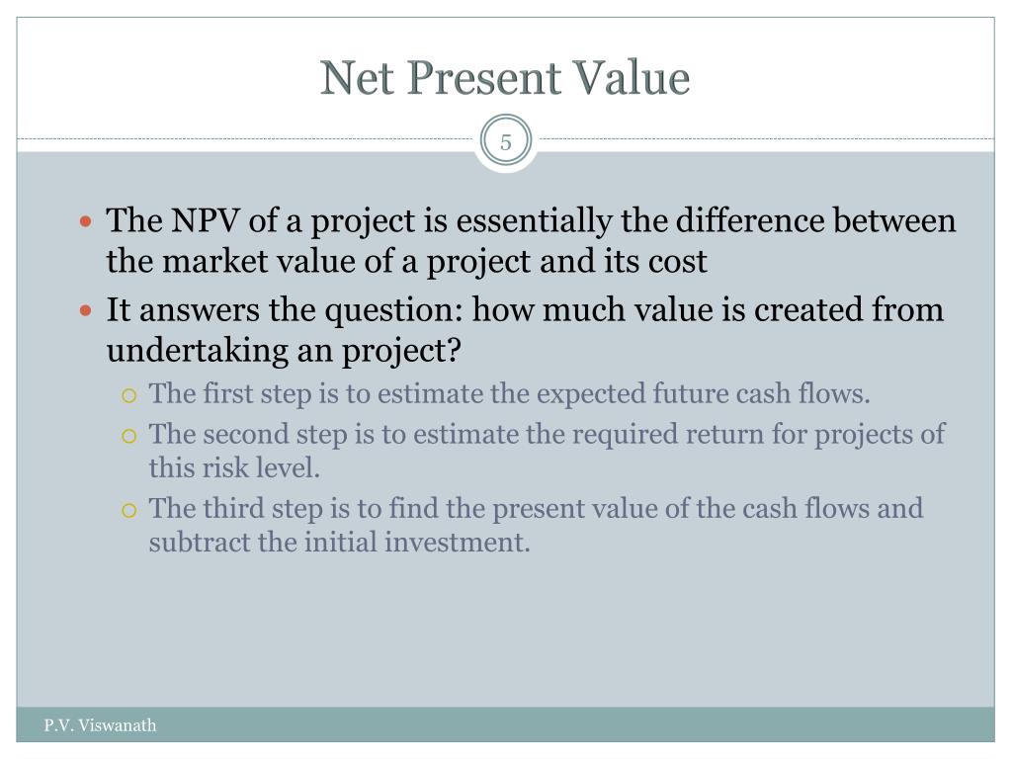This screenshot has height=759, width=1012.
Task: Click 'expected future cash flows' text
Action: [x=702, y=394]
